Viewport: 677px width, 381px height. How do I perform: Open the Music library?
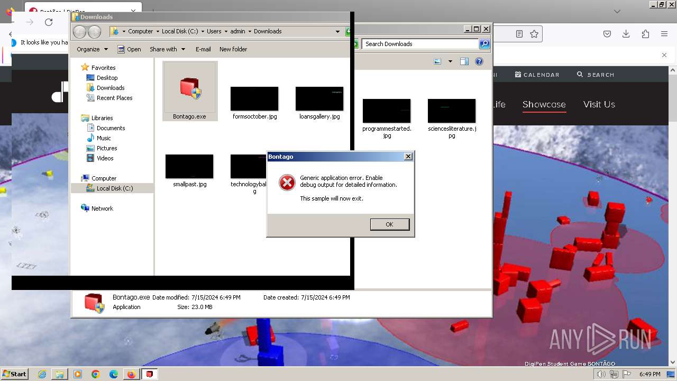coord(104,138)
